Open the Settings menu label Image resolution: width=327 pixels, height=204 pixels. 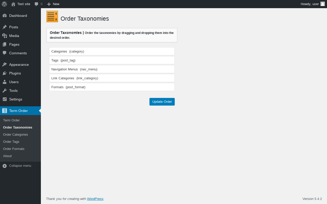(16, 99)
